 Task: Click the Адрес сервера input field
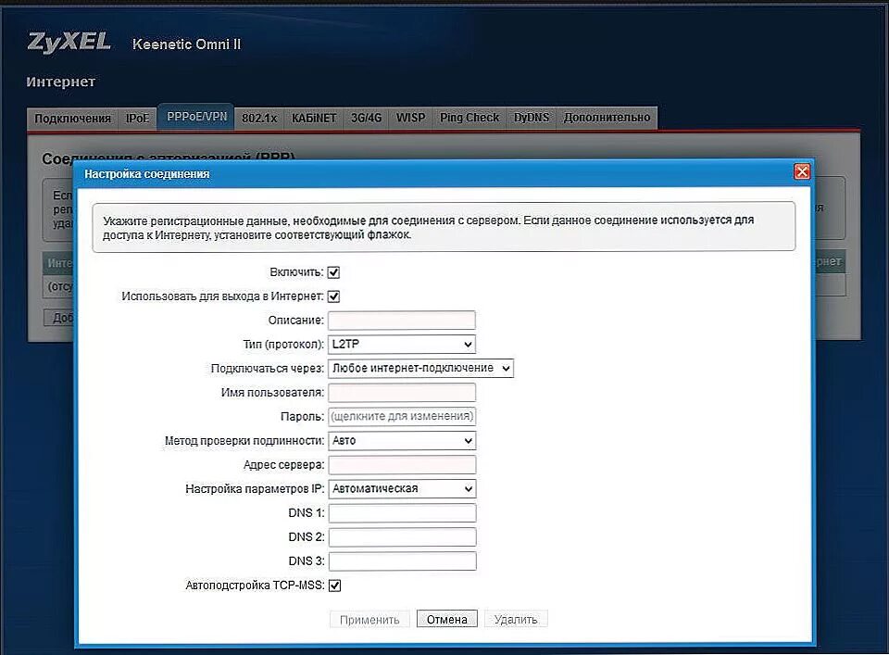click(x=402, y=465)
